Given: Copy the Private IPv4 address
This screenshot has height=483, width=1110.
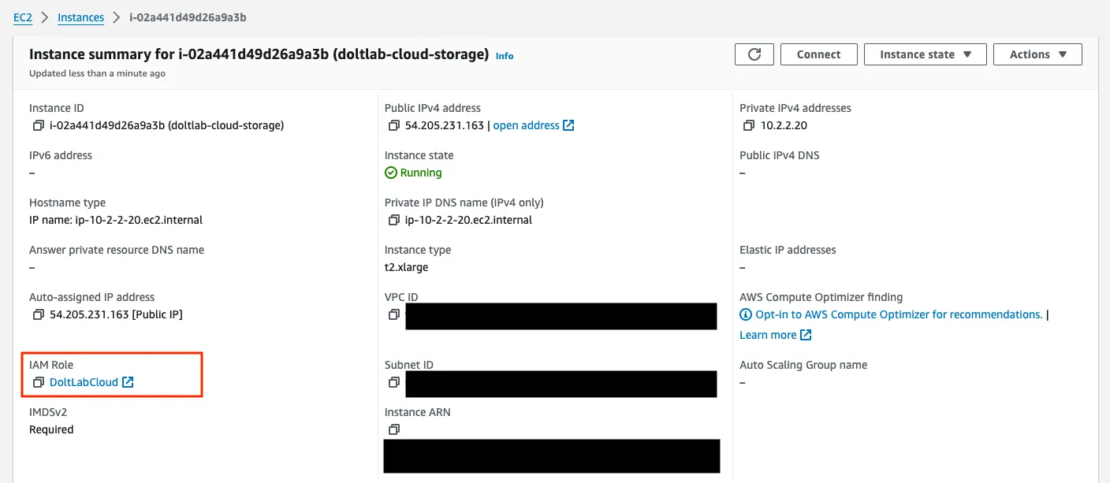Looking at the screenshot, I should click(749, 125).
